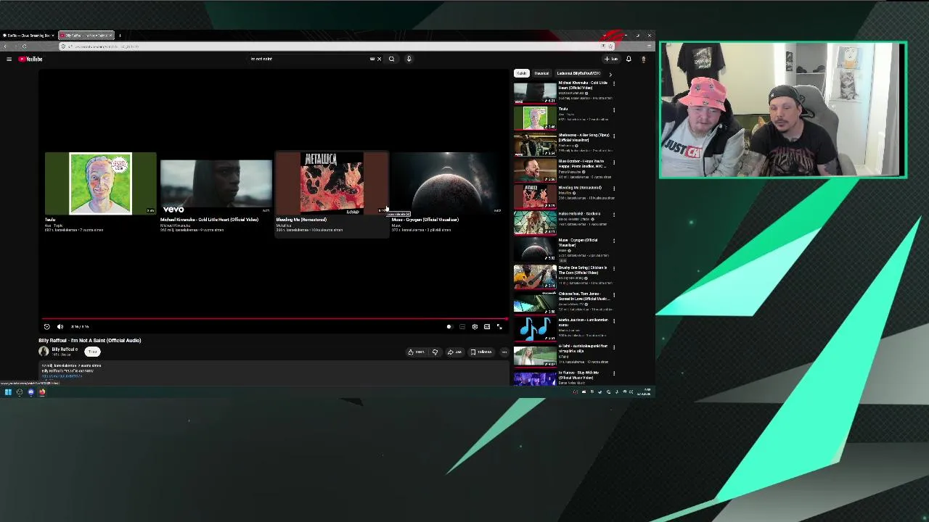Open more actions ellipsis under video
Image resolution: width=929 pixels, height=522 pixels.
[504, 352]
